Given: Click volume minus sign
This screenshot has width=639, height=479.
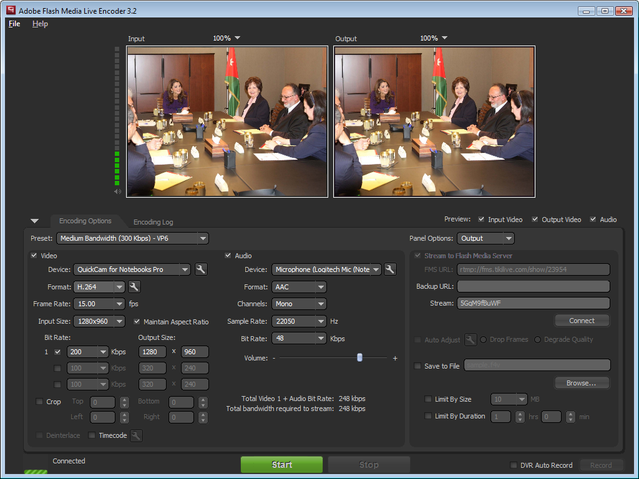Looking at the screenshot, I should point(274,359).
